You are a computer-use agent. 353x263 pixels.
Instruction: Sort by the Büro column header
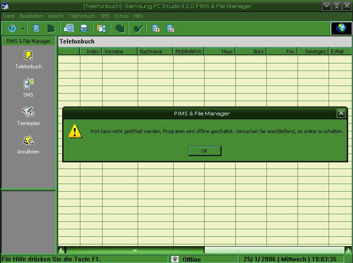point(251,51)
